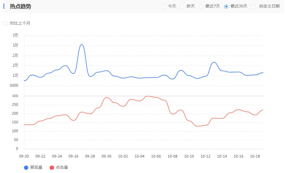Click the blue line's highest peak near 09-27
The height and width of the screenshot is (173, 285).
(x=82, y=45)
